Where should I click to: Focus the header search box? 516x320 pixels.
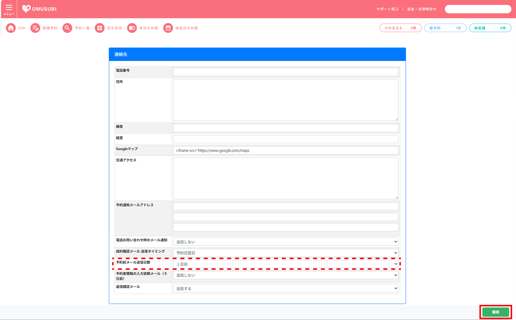pyautogui.click(x=478, y=9)
